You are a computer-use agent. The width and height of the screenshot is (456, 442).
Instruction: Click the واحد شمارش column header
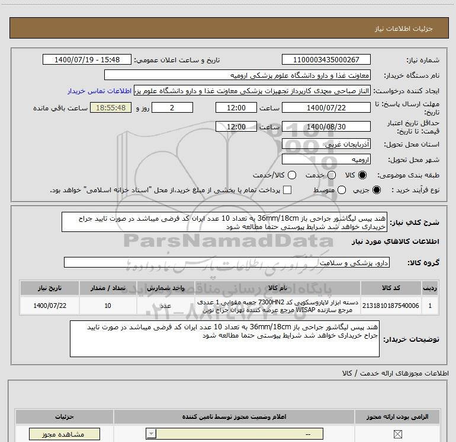click(x=165, y=288)
